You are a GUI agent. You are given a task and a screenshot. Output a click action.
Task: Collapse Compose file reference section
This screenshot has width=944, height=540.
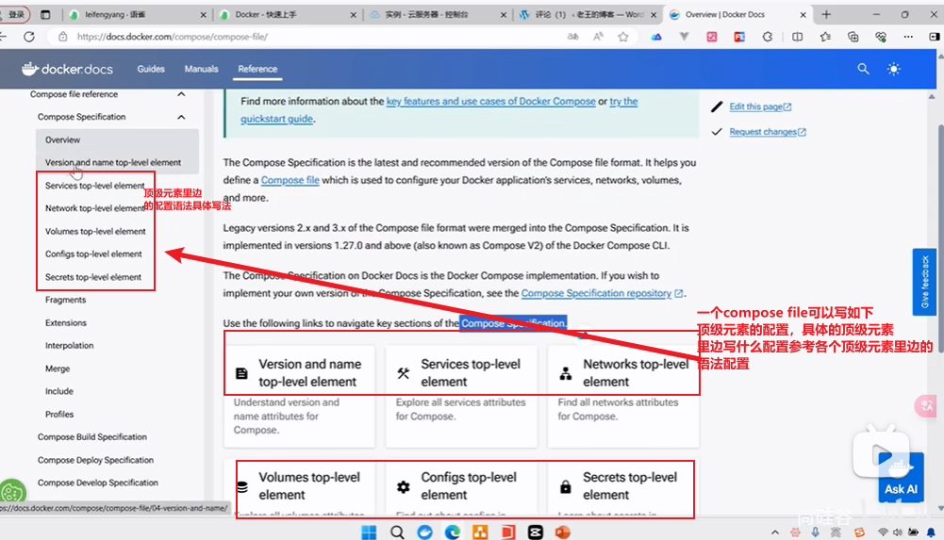(x=181, y=94)
